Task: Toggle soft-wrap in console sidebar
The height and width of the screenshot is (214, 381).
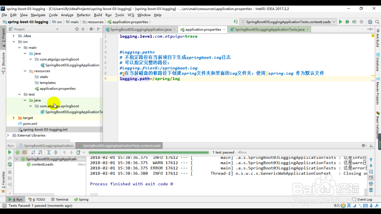Action: (371, 172)
